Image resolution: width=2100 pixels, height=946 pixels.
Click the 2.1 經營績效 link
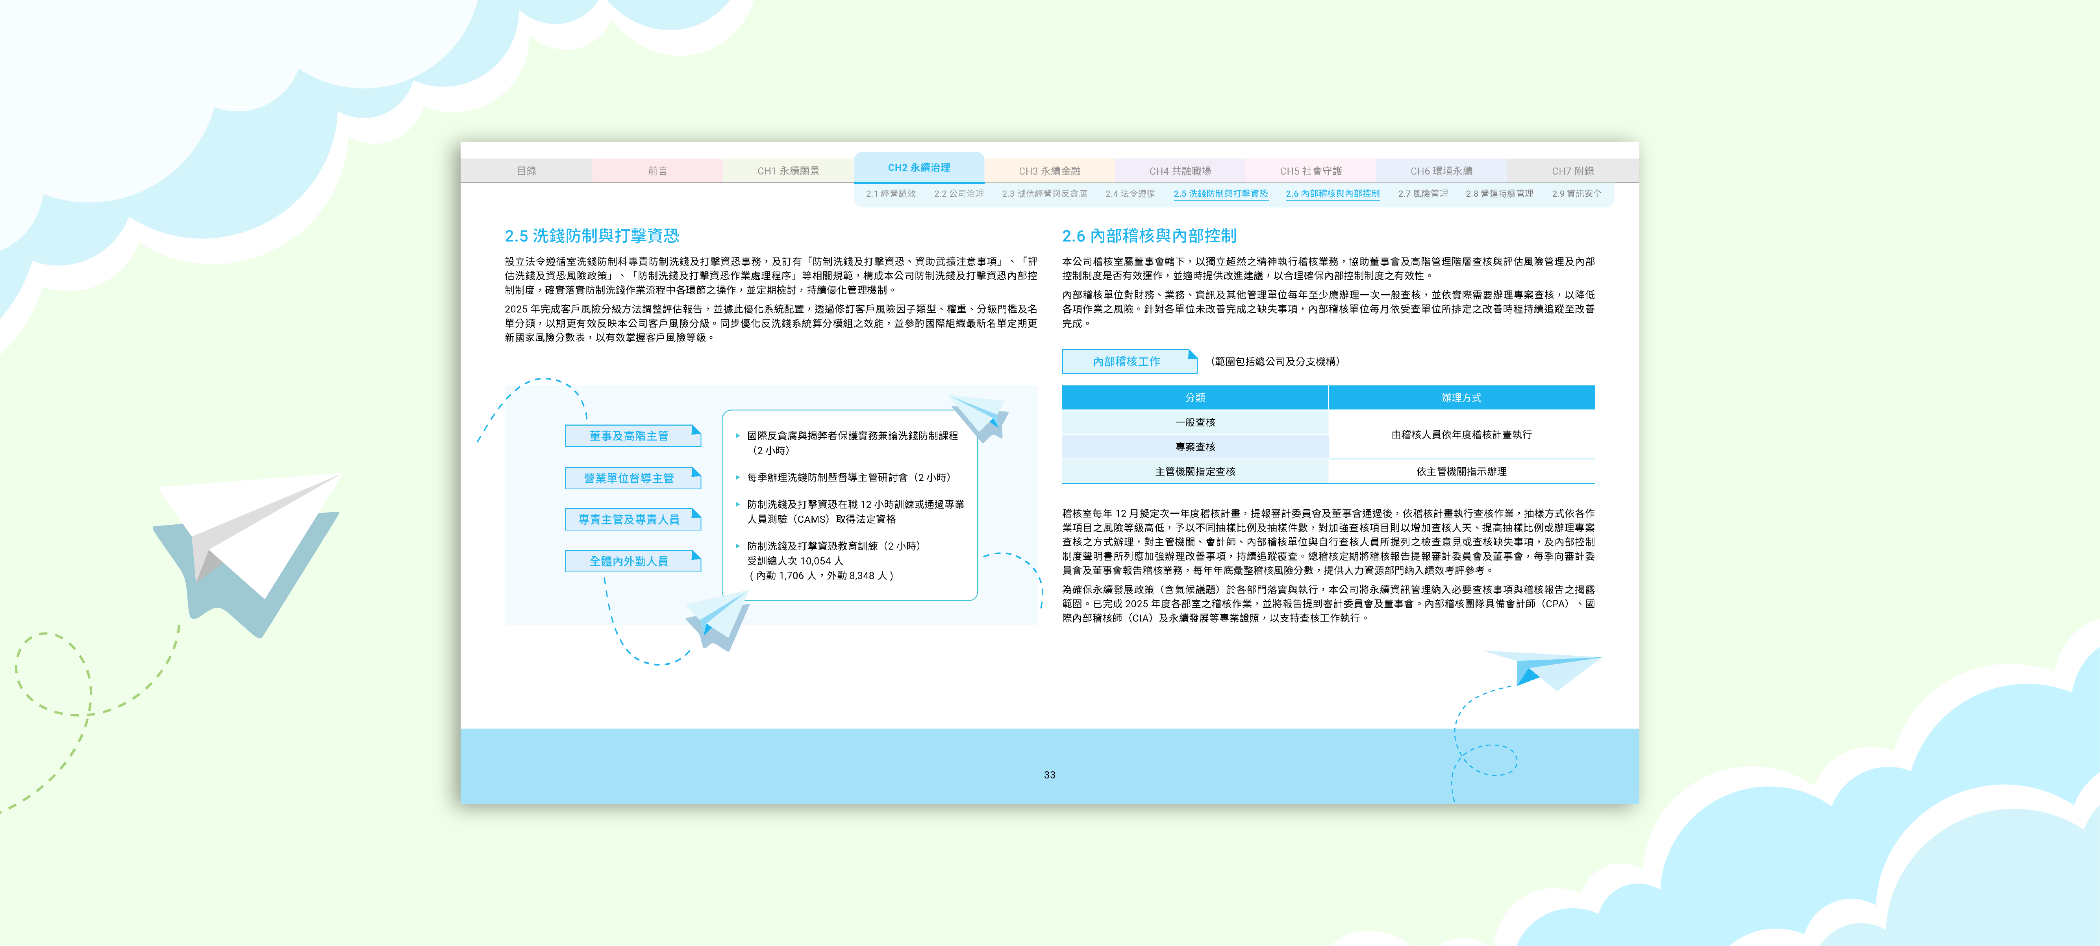pyautogui.click(x=890, y=194)
